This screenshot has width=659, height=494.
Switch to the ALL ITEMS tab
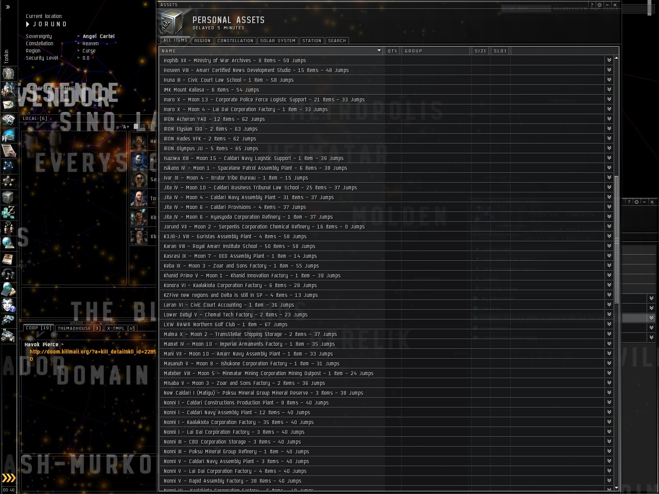(x=176, y=40)
